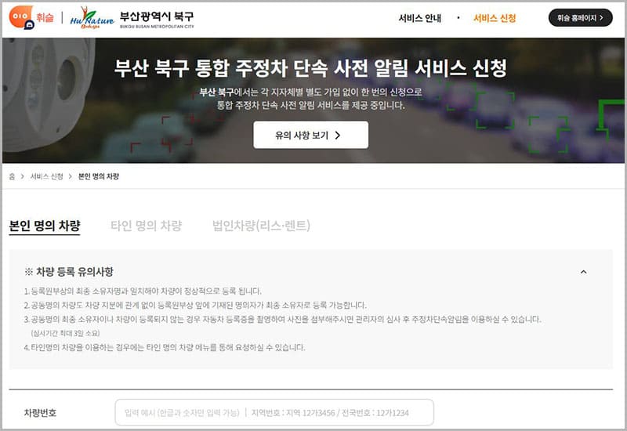627x431 pixels.
Task: Click 서비스 신청 in the breadcrumb trail
Action: click(x=47, y=176)
